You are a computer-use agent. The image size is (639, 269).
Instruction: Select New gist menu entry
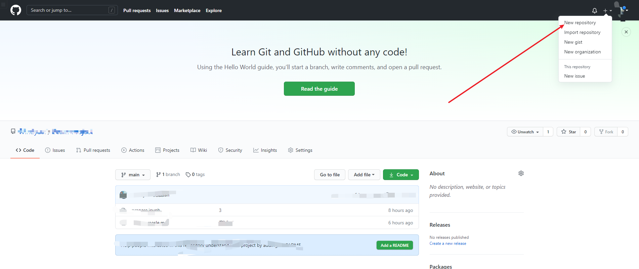[x=585, y=42]
